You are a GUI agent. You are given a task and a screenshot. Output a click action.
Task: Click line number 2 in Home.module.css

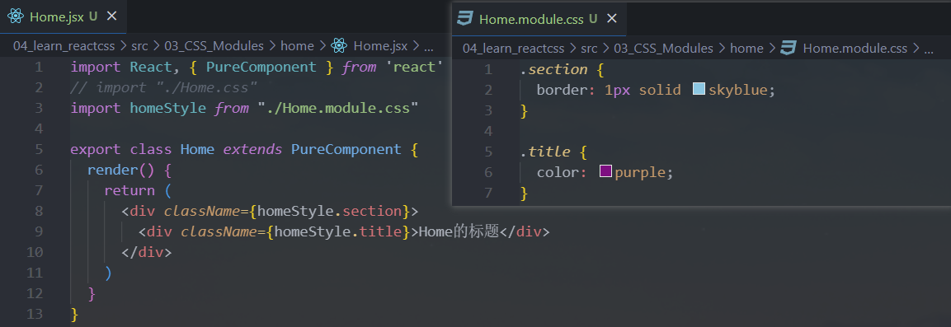(x=488, y=91)
